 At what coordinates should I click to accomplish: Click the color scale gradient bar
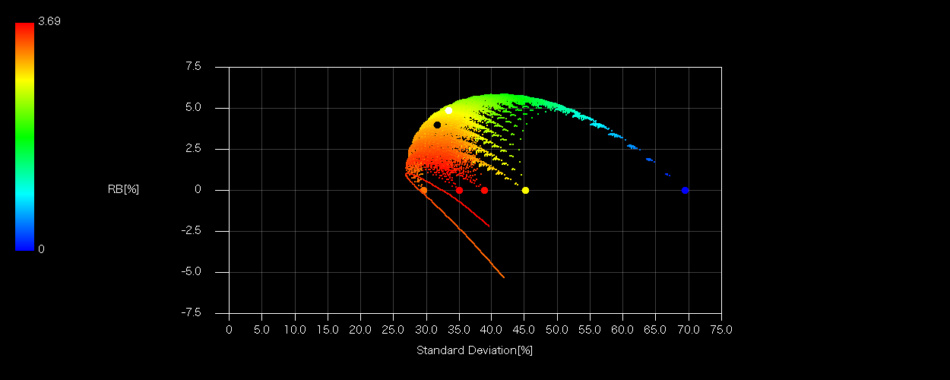click(24, 136)
